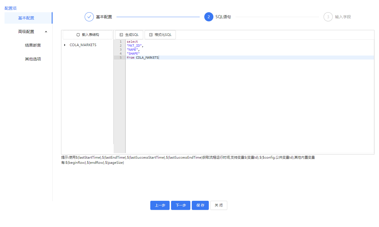Image resolution: width=379 pixels, height=227 pixels.
Task: Collapse the 高级配置 menu chevron
Action: 46,32
